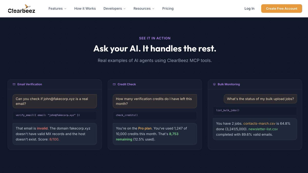Click the layers icon beside Bulk Monitoring
The image size is (308, 173).
pyautogui.click(x=214, y=84)
